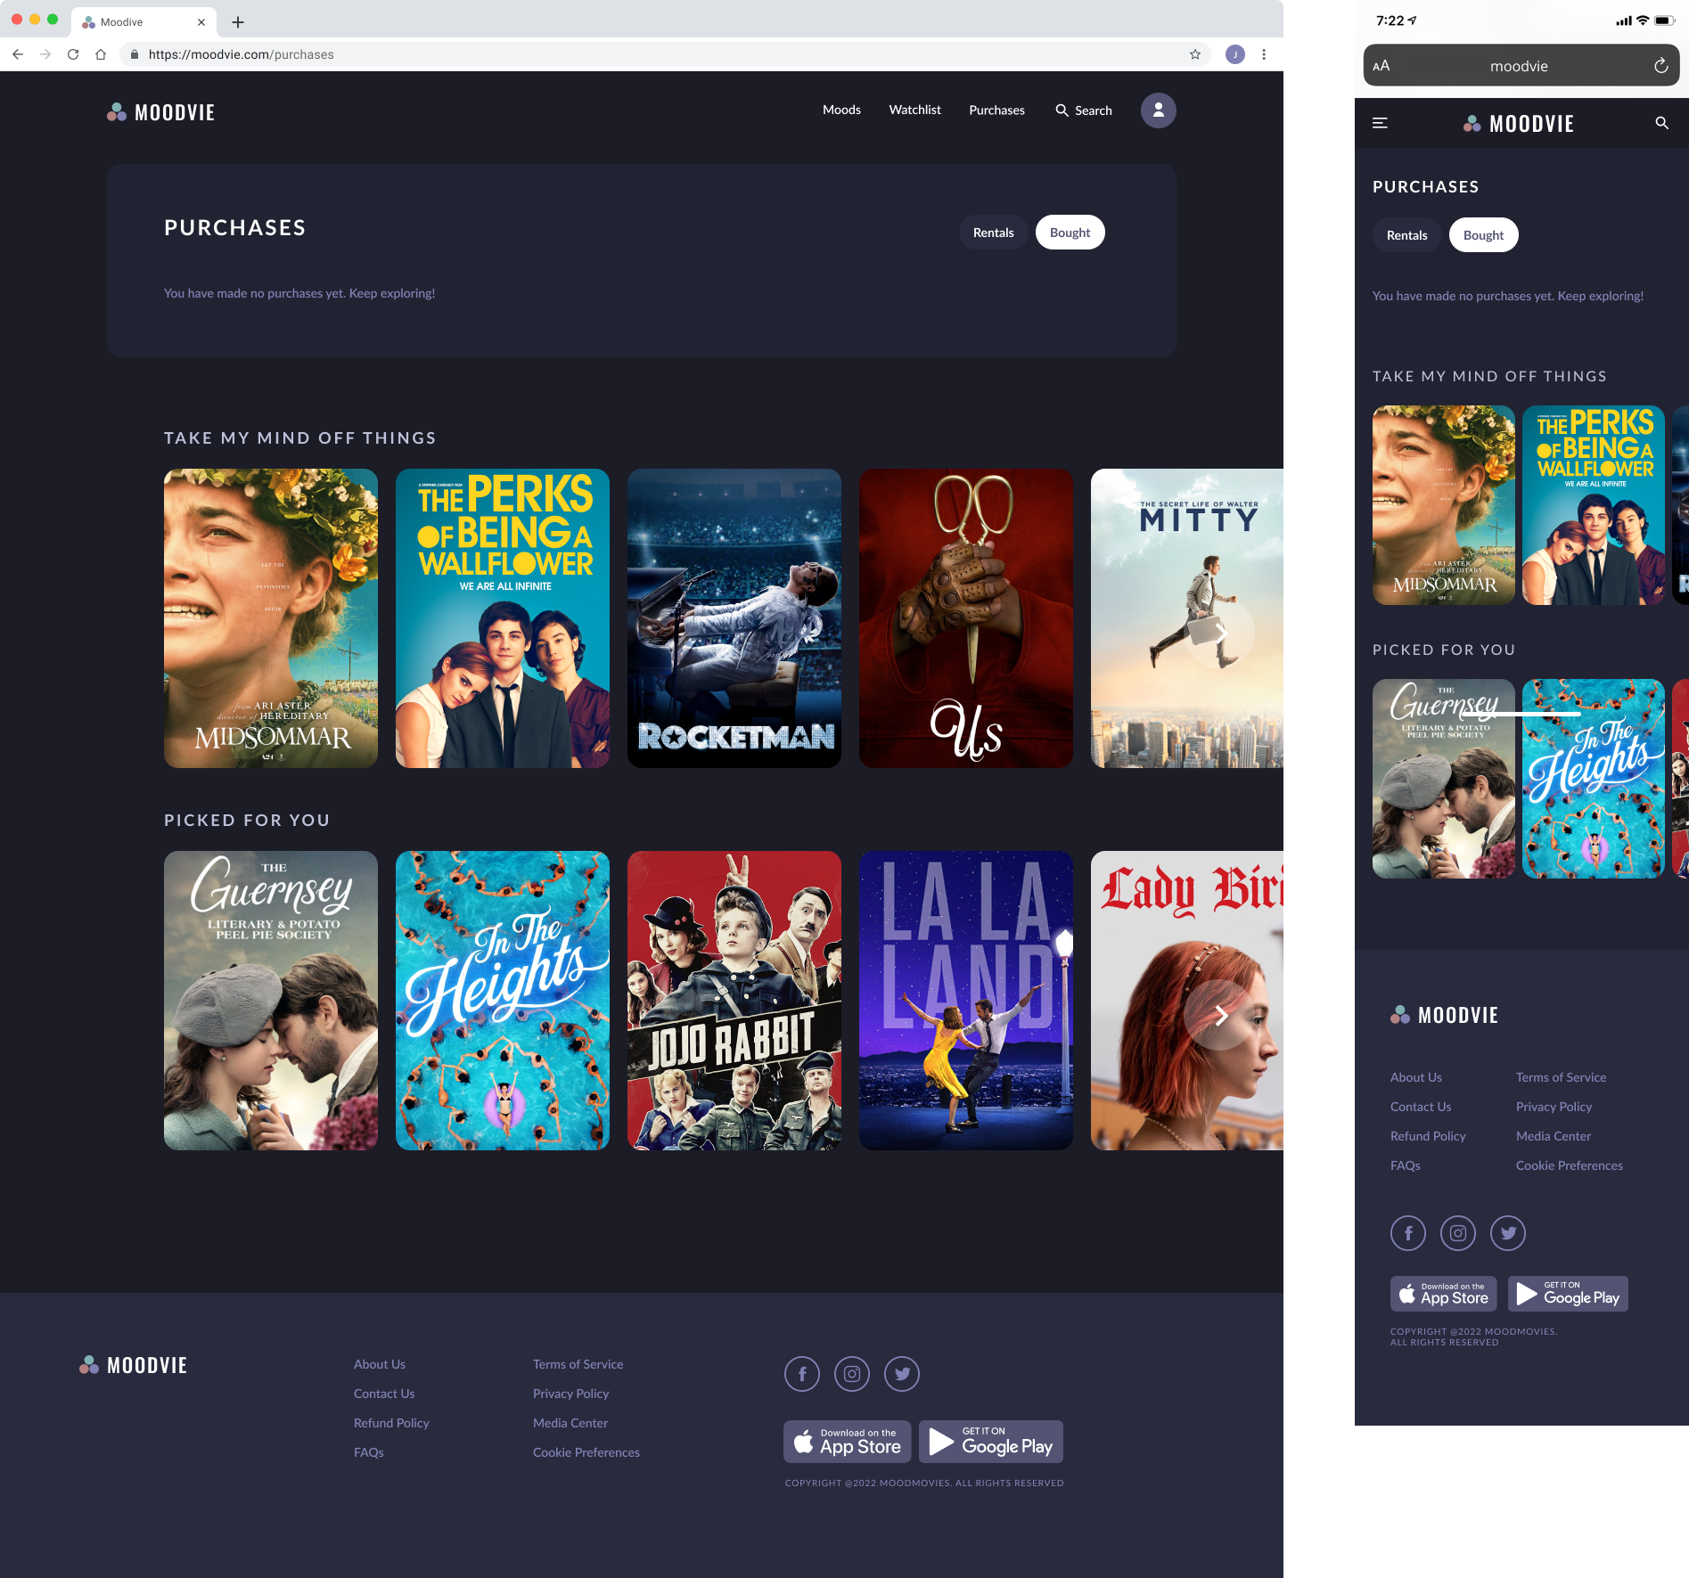Image resolution: width=1689 pixels, height=1578 pixels.
Task: Close the Moodive browser tab
Action: tap(201, 22)
